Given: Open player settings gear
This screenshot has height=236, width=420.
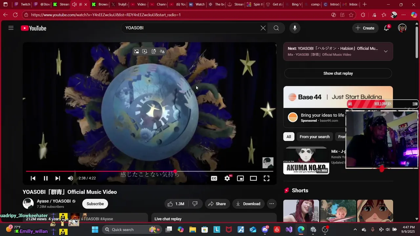Looking at the screenshot, I should click(227, 178).
